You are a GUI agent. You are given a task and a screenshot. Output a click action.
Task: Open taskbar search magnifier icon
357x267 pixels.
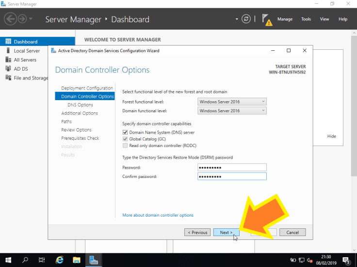coord(25,260)
